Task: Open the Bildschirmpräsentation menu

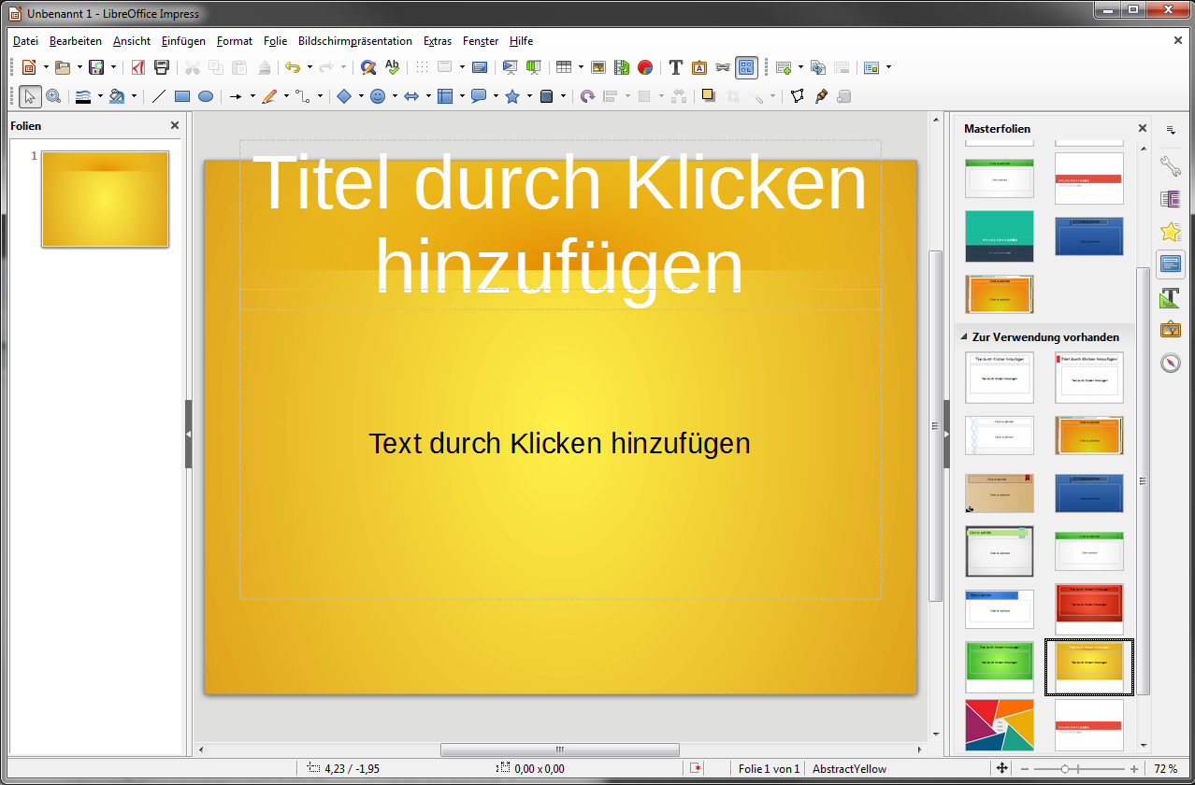Action: 355,41
